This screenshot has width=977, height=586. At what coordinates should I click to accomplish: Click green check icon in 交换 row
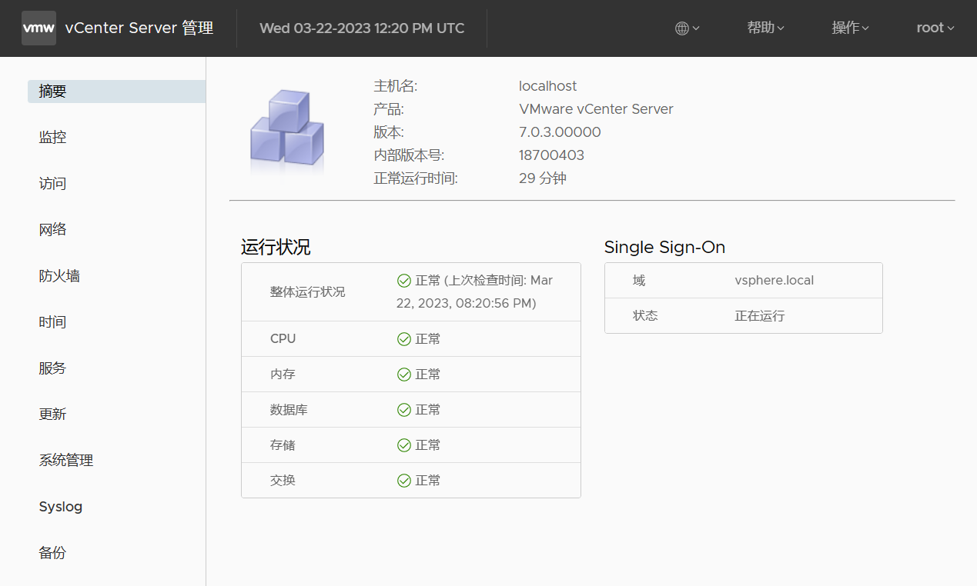pyautogui.click(x=403, y=481)
